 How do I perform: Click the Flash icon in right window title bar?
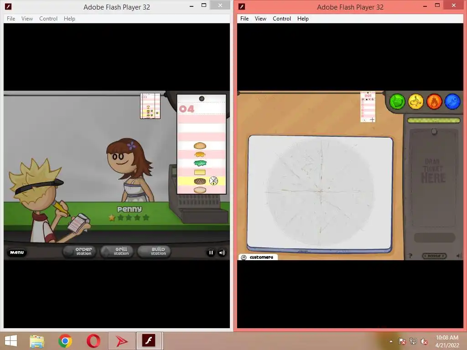242,6
